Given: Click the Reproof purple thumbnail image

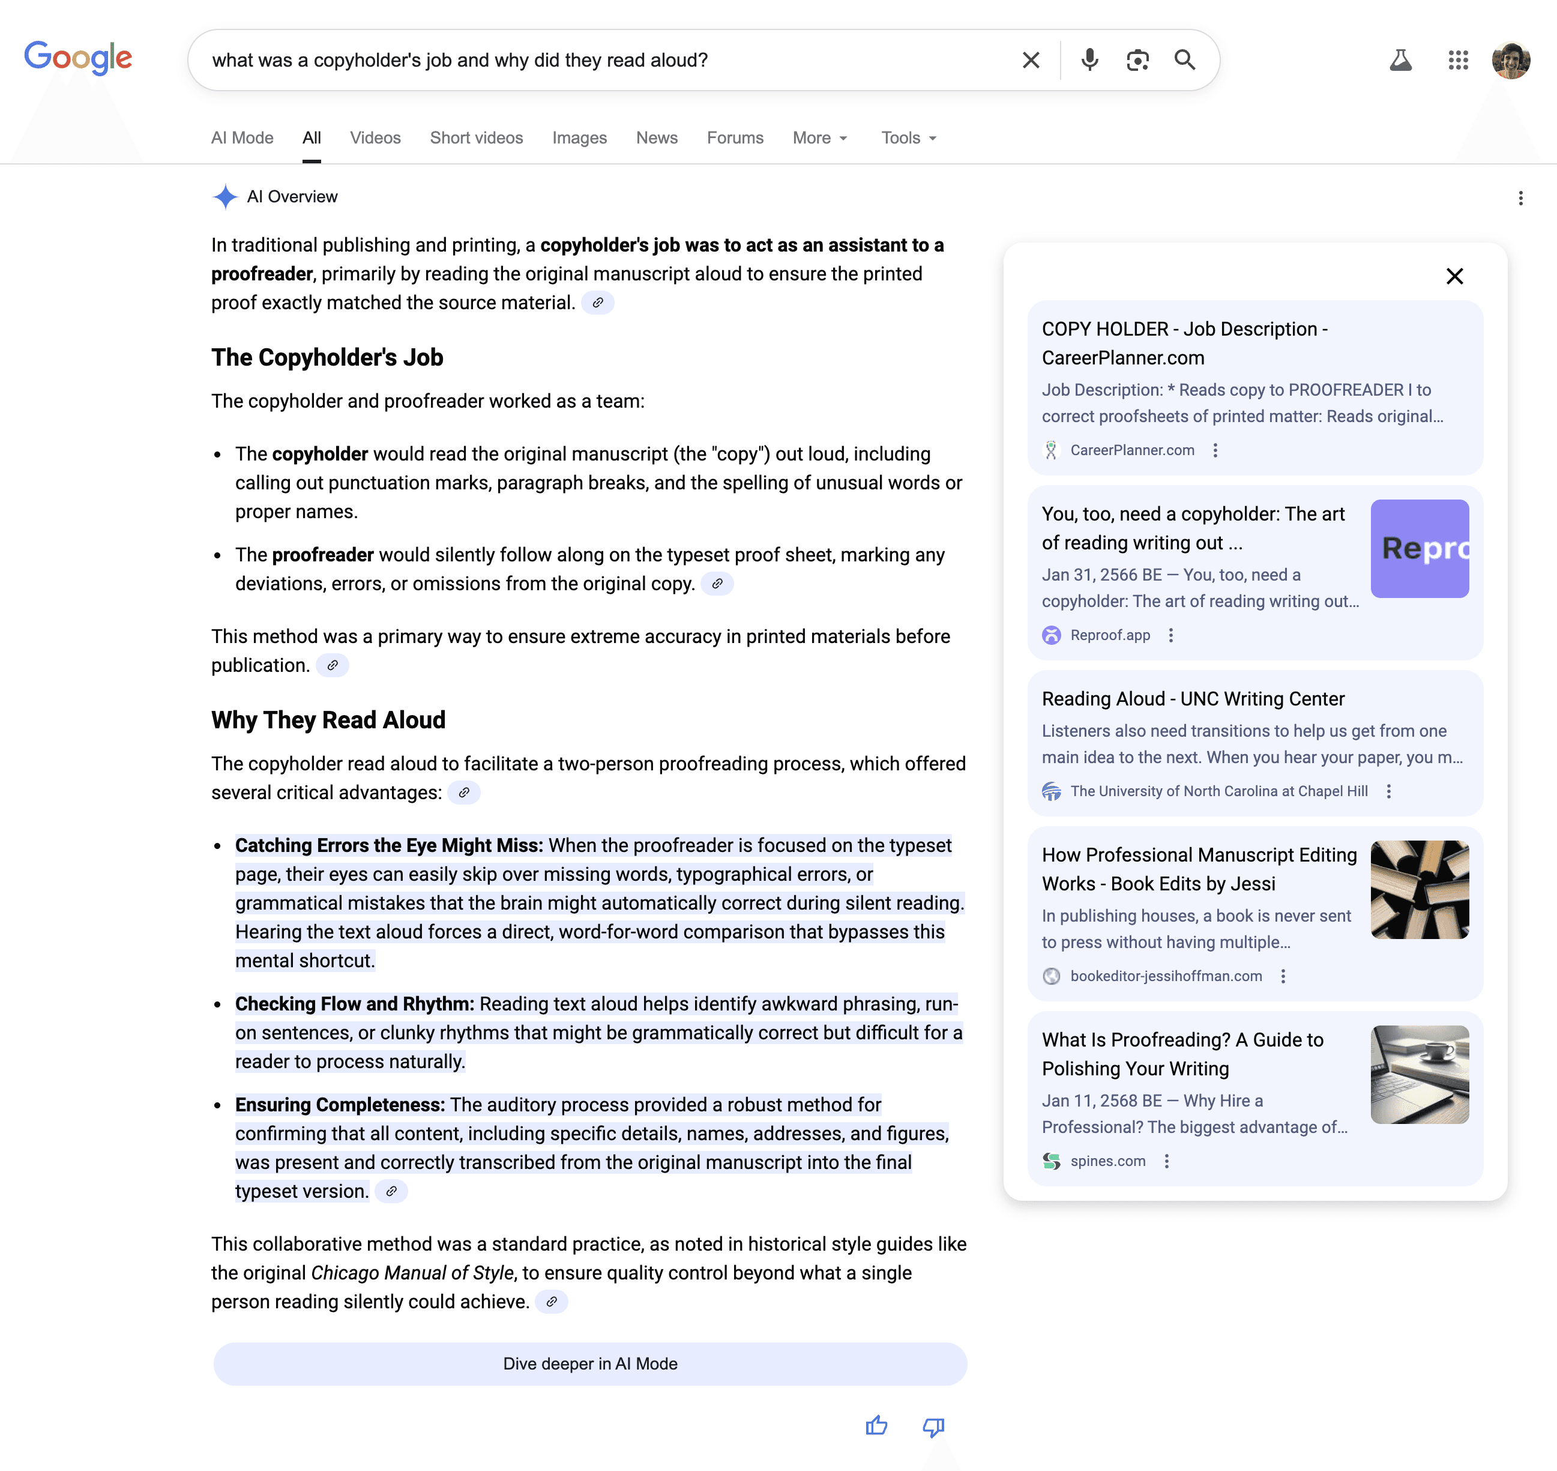Looking at the screenshot, I should (1419, 549).
